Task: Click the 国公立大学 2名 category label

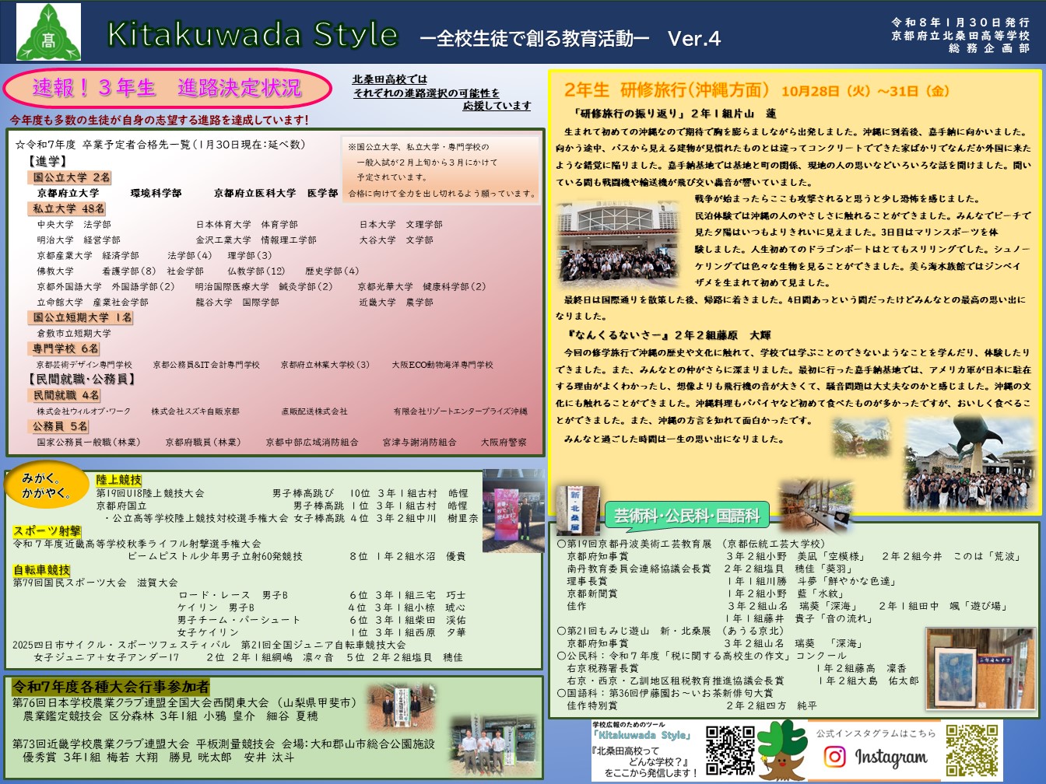Action: coord(71,177)
